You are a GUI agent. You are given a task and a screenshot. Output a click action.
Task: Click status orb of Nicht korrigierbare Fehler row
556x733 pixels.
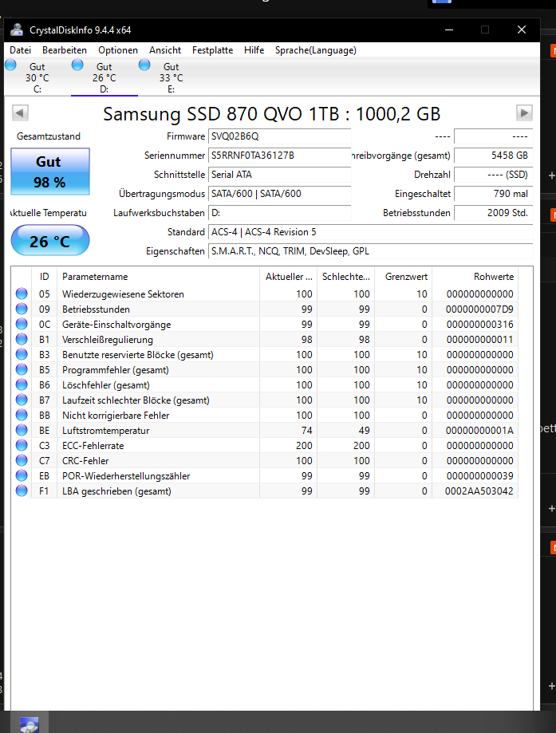(x=22, y=415)
